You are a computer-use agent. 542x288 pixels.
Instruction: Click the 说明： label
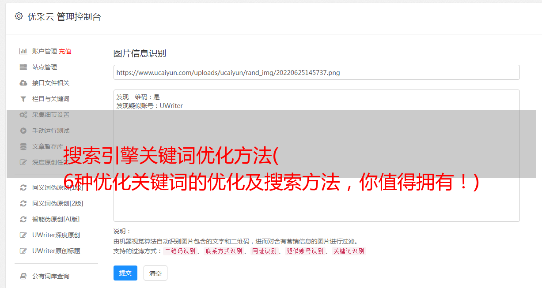(122, 231)
